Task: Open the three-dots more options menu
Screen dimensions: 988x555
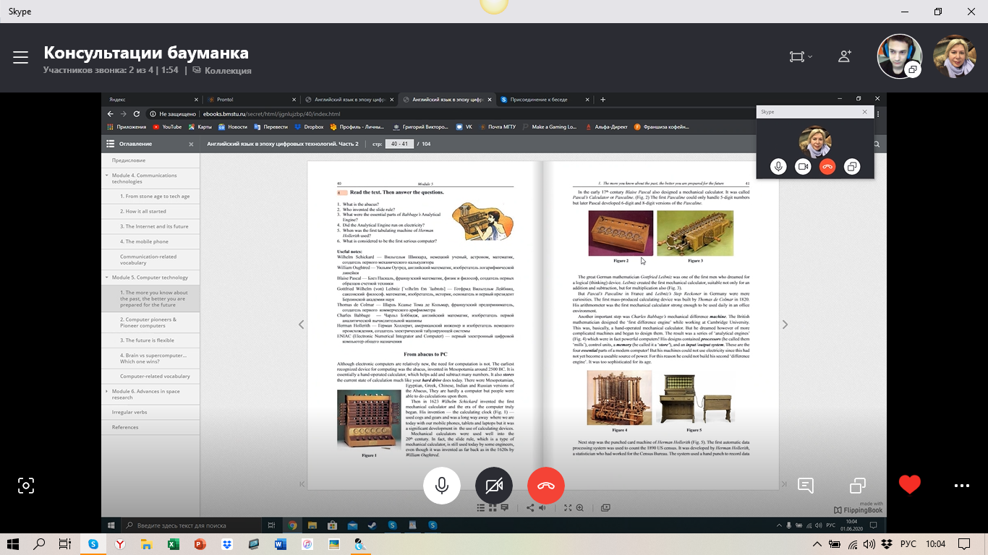Action: coord(961,486)
